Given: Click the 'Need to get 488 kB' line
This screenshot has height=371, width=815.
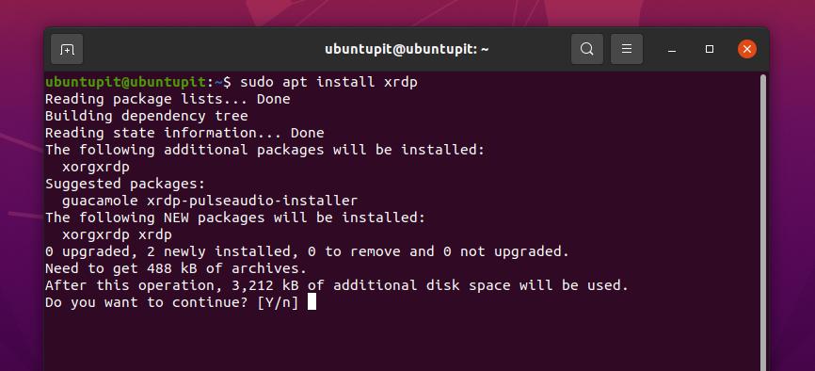Looking at the screenshot, I should 176,268.
